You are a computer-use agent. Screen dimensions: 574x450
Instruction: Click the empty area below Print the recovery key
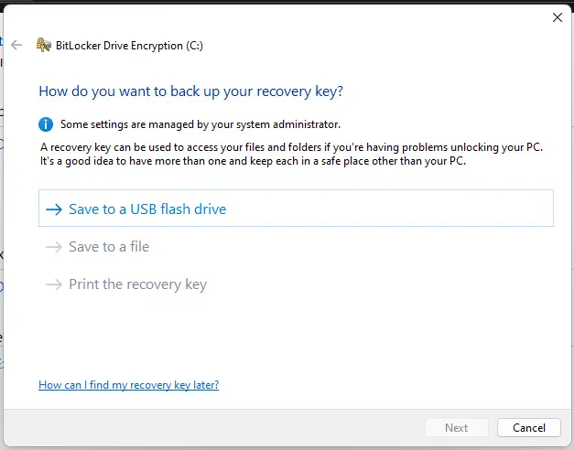tap(293, 334)
